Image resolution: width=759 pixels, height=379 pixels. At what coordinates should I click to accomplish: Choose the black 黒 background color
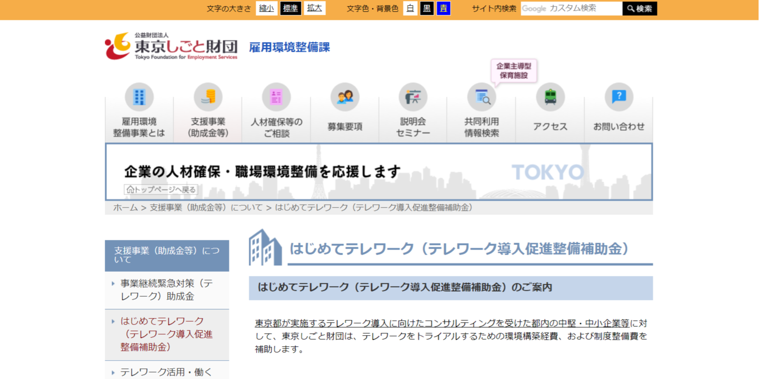427,8
